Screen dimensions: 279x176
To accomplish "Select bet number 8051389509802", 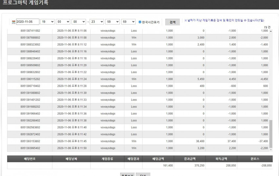I will tap(30, 65).
